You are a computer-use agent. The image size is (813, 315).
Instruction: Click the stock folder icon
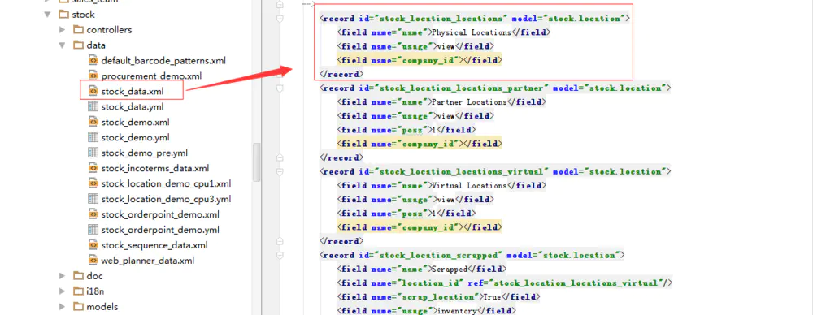tap(63, 14)
